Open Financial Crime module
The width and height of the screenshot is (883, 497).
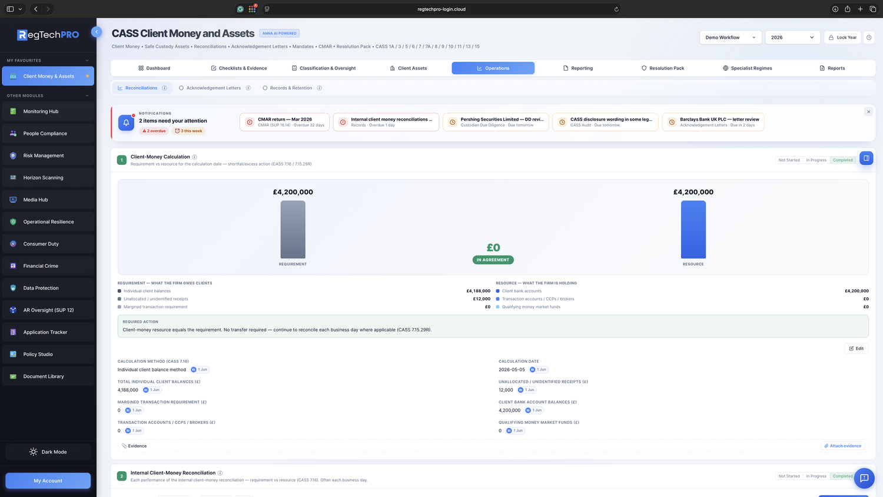coord(48,266)
